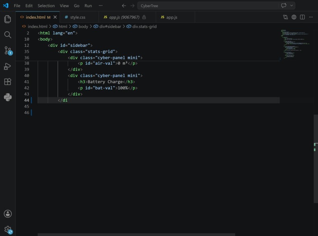
Task: Open the Run menu
Action: click(88, 6)
